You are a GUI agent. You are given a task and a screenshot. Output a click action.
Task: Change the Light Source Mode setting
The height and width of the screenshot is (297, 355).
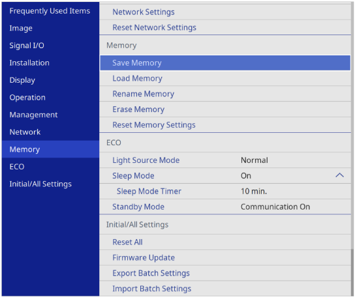pos(225,160)
